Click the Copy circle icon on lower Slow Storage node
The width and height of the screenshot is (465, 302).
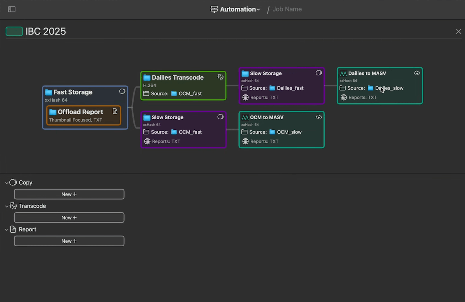point(220,117)
